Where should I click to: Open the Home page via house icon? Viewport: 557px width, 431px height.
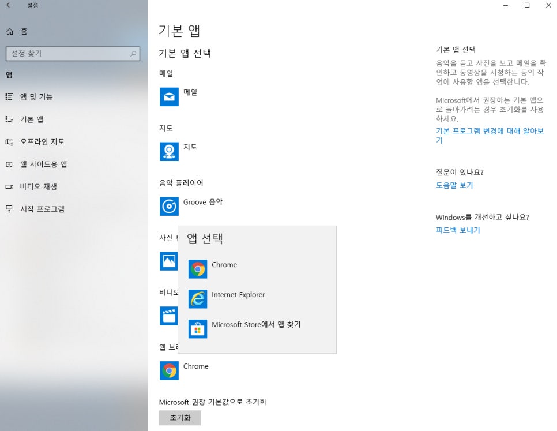click(10, 32)
